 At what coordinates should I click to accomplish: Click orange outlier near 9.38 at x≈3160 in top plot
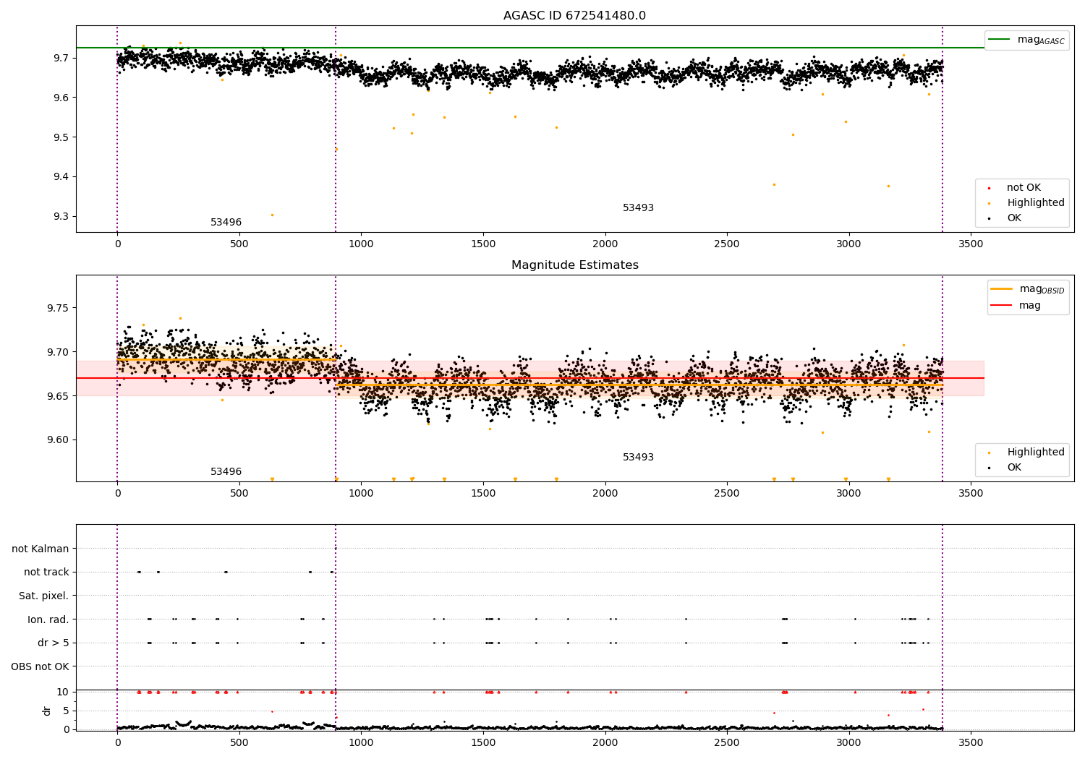point(888,186)
